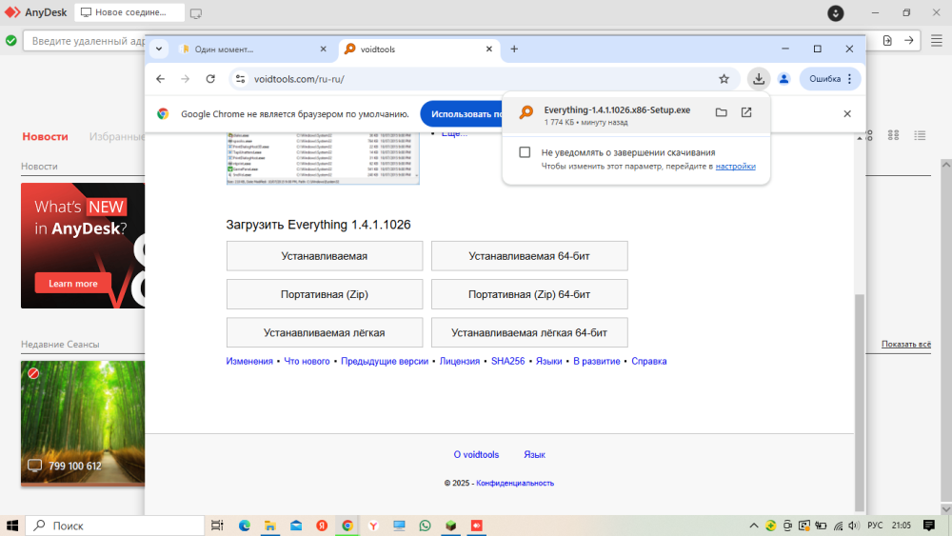Reload the voidtools page

click(210, 79)
